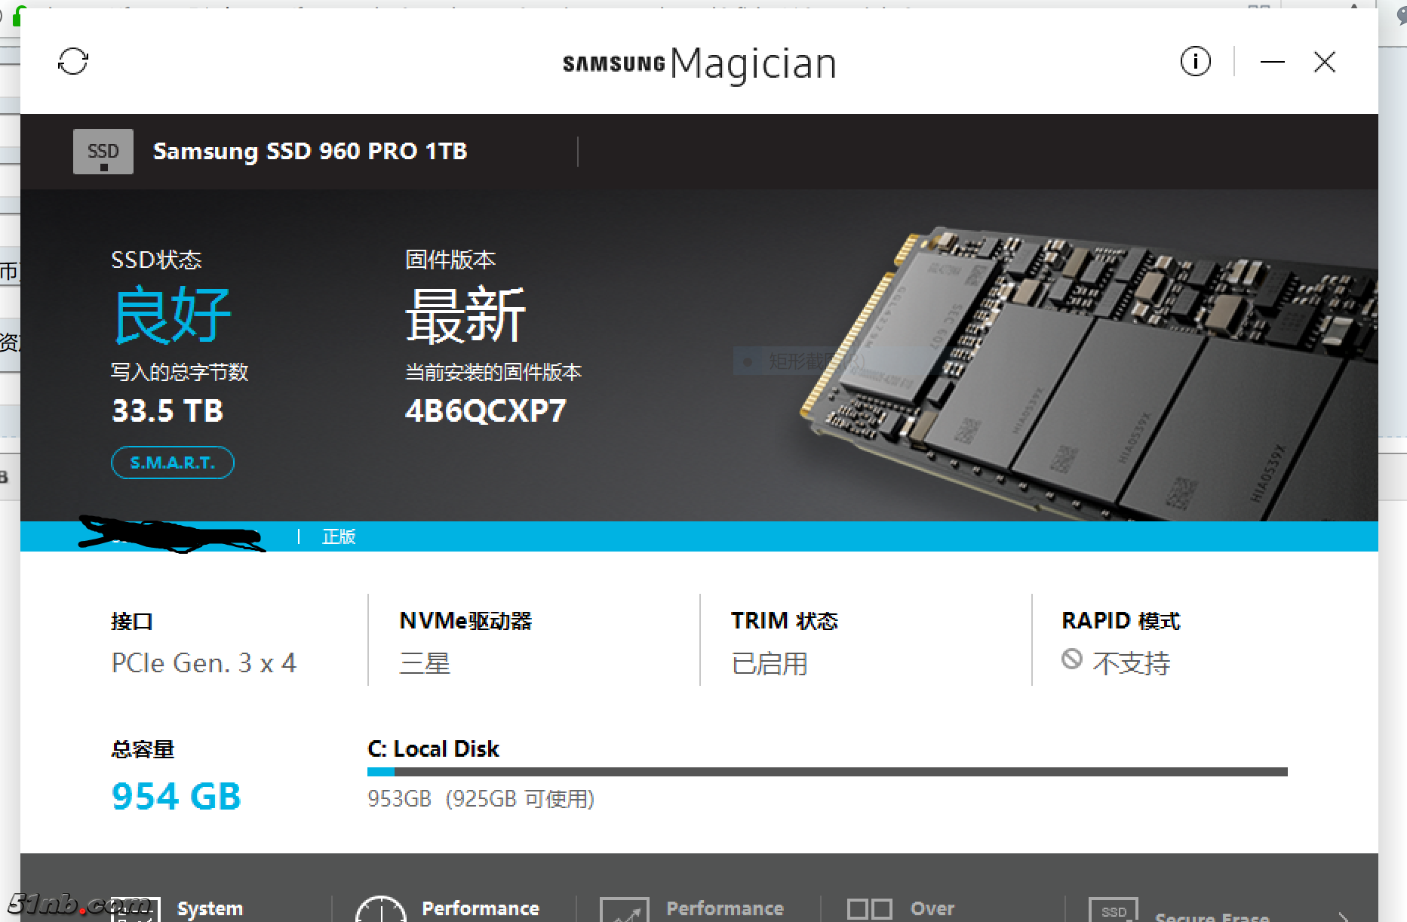Click the RAPID mode not-supported icon
The width and height of the screenshot is (1407, 922).
point(1071,659)
